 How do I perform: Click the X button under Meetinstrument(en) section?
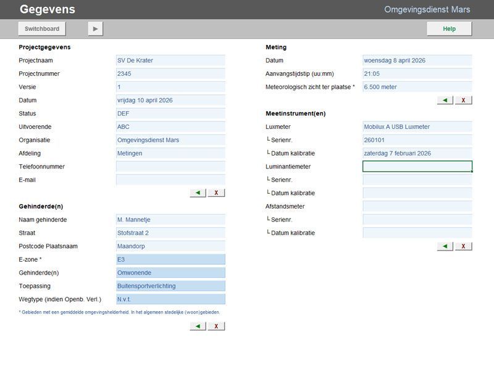pos(463,246)
